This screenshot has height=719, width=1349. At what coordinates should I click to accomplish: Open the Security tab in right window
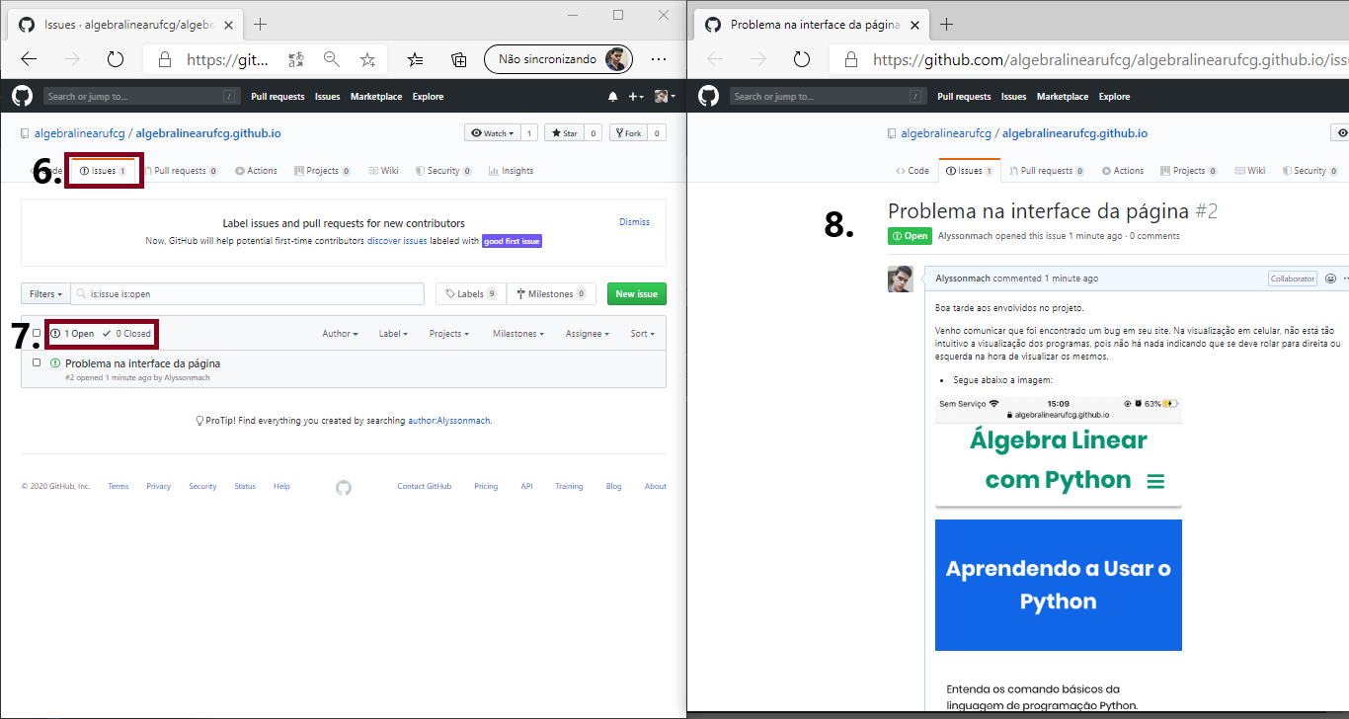point(1309,171)
